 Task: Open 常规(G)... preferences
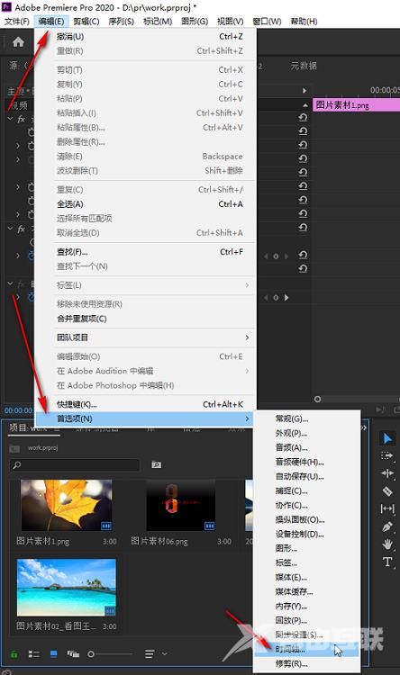[x=307, y=418]
